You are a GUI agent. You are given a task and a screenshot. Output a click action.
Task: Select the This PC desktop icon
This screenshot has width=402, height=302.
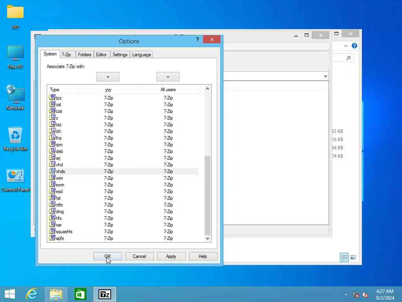click(x=15, y=57)
